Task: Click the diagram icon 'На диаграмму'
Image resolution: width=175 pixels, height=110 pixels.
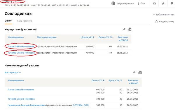Action: [x=157, y=21]
